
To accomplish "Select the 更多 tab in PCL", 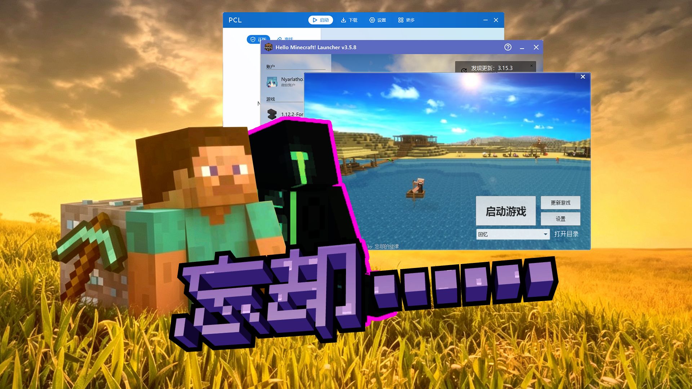I will [x=406, y=20].
